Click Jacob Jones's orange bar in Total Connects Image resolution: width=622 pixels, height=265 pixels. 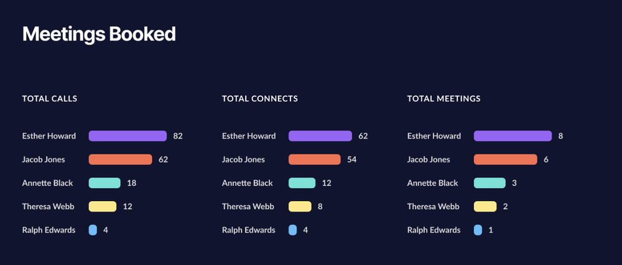click(x=314, y=159)
